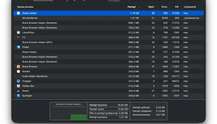Image resolution: width=217 pixels, height=124 pixels.
Task: Sort by the Porty column header
Action: click(164, 7)
